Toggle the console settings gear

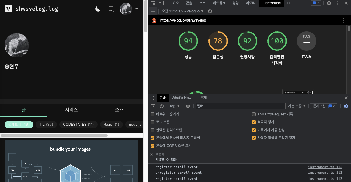click(346, 106)
